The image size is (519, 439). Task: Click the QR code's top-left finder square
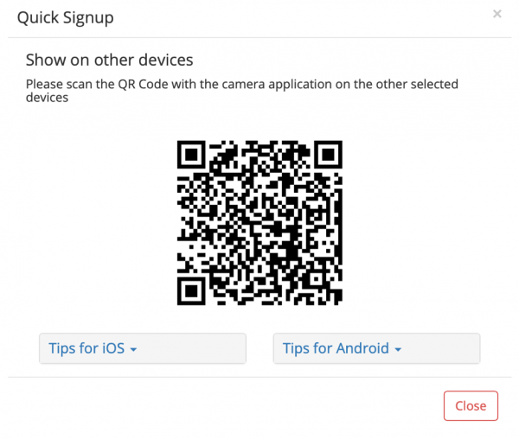pyautogui.click(x=192, y=156)
